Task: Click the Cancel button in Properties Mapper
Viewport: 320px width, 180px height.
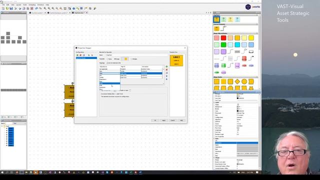Action: (x=172, y=120)
